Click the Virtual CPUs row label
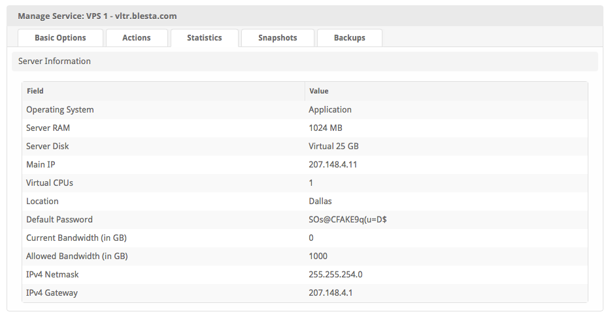Viewport: 608px width, 318px height. (50, 183)
